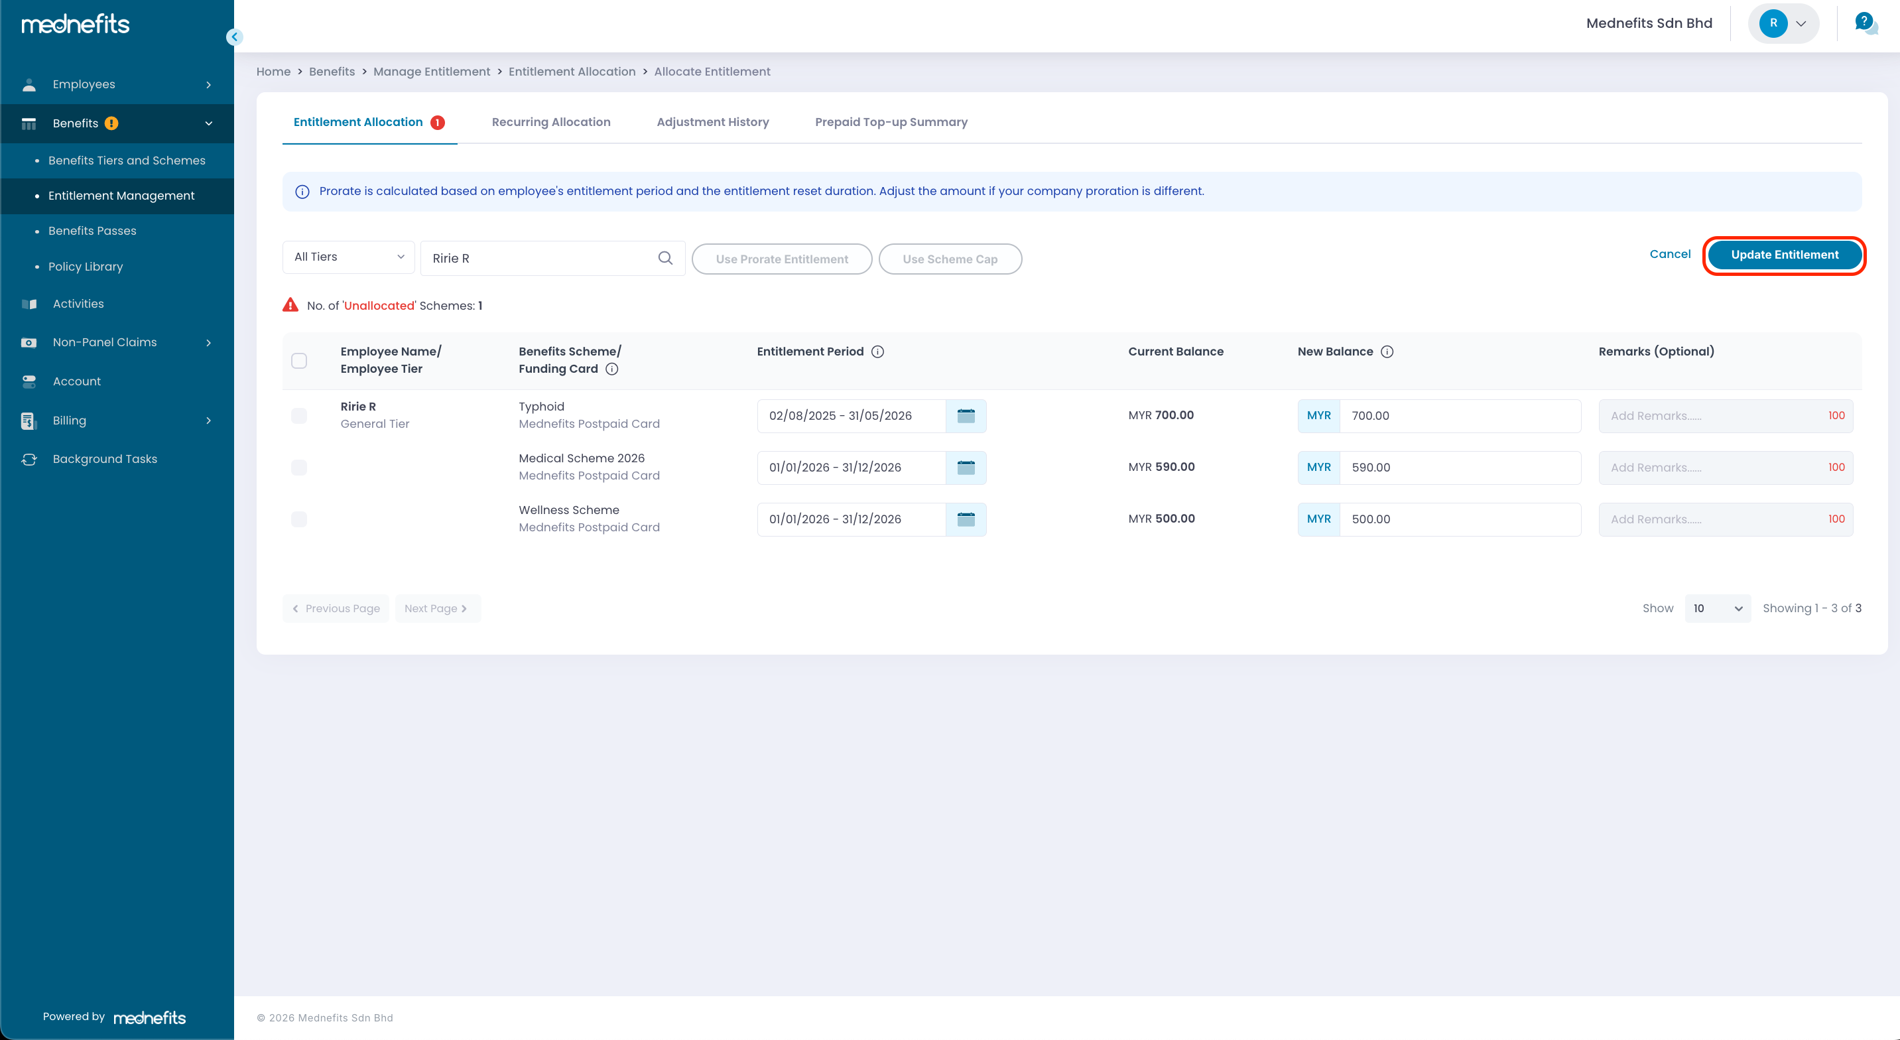Click info icon beside Entitlement Period header

[x=877, y=352]
